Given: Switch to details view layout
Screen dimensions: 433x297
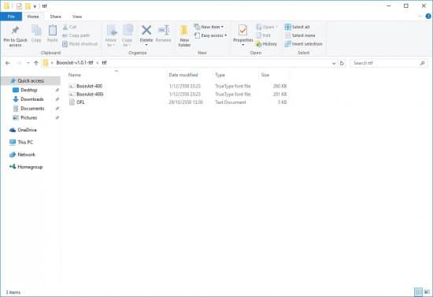Looking at the screenshot, I should pos(419,291).
